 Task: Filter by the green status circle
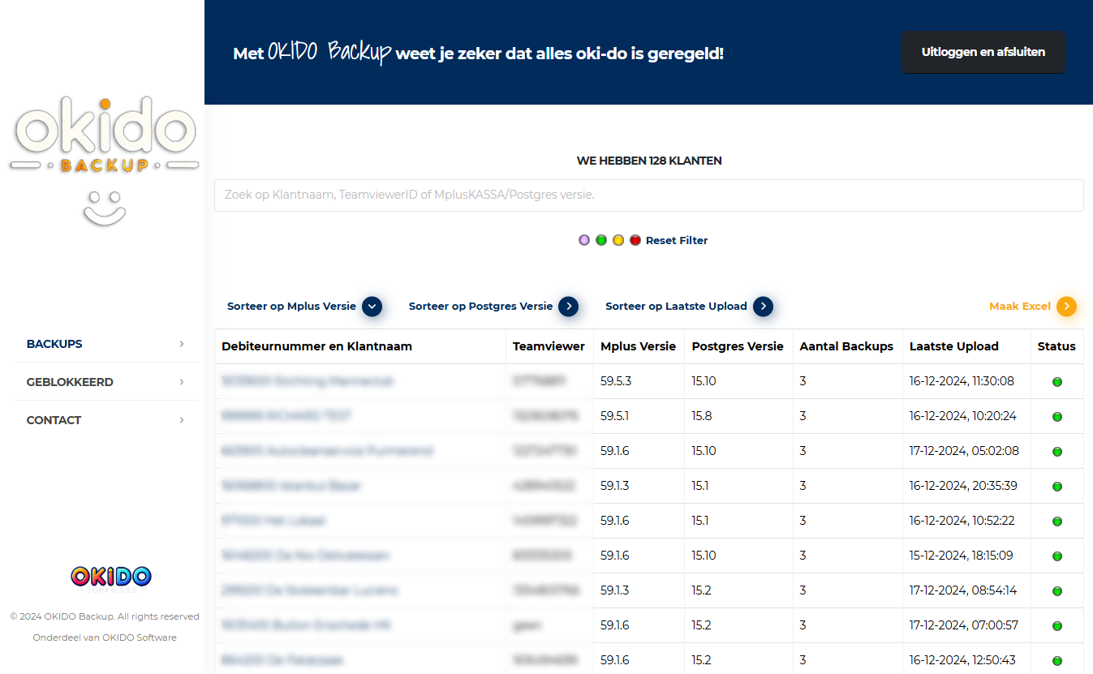(x=601, y=241)
